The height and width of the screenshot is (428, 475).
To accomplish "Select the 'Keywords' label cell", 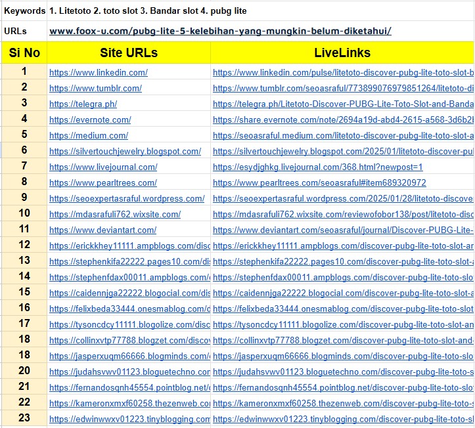I will pyautogui.click(x=24, y=11).
